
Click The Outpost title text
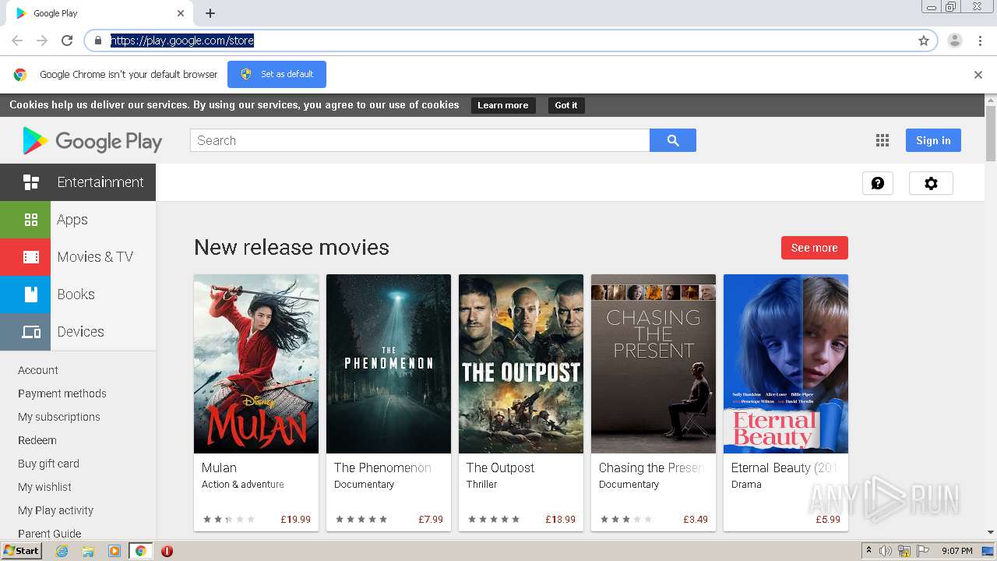coord(500,467)
